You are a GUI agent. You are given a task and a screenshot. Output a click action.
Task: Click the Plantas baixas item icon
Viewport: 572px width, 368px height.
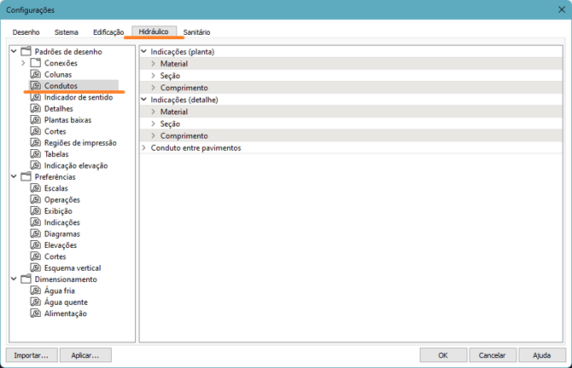pyautogui.click(x=36, y=120)
